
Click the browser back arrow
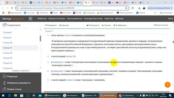pyautogui.click(x=3, y=8)
